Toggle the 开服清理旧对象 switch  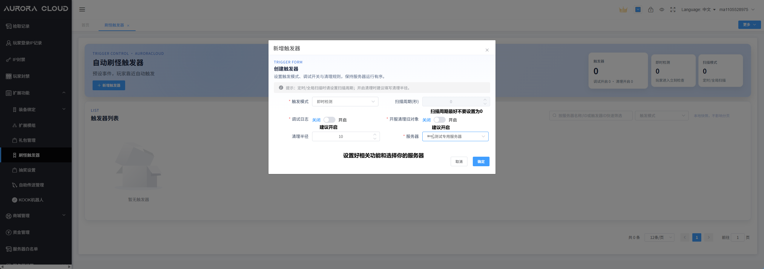[x=439, y=120]
